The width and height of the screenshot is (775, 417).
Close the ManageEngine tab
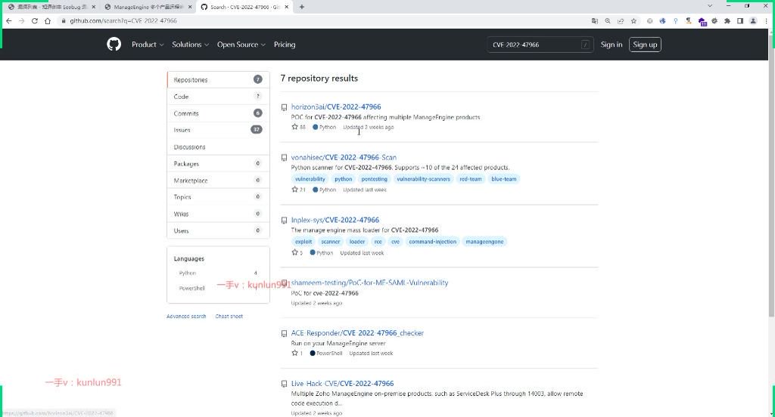click(x=190, y=7)
